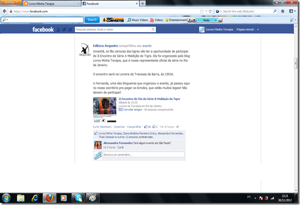Viewport: 300px width, 205px height.
Task: Expand the Facebook account dropdown arrow
Action: coord(257,30)
